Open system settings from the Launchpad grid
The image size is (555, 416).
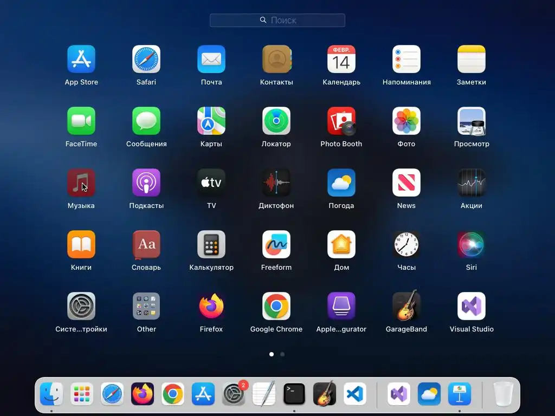(81, 306)
